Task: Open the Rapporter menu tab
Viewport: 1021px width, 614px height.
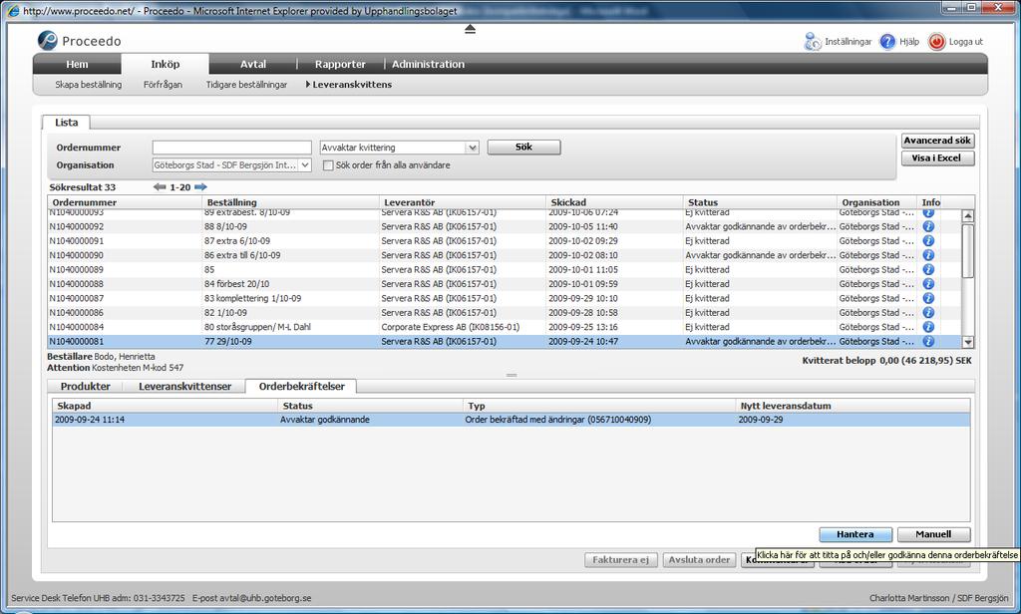Action: click(340, 64)
